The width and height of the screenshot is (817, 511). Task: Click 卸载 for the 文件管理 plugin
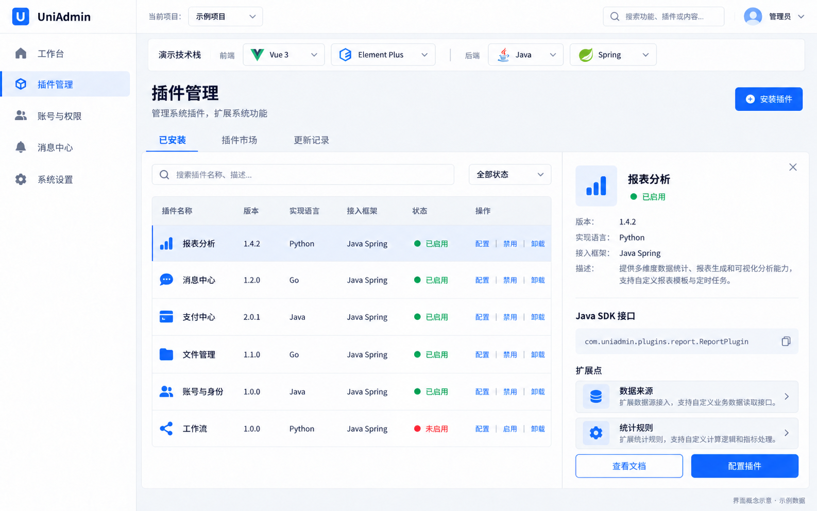[x=538, y=354]
